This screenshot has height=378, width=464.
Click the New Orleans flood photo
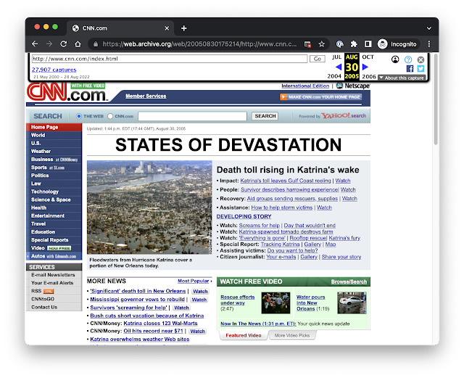coord(149,208)
